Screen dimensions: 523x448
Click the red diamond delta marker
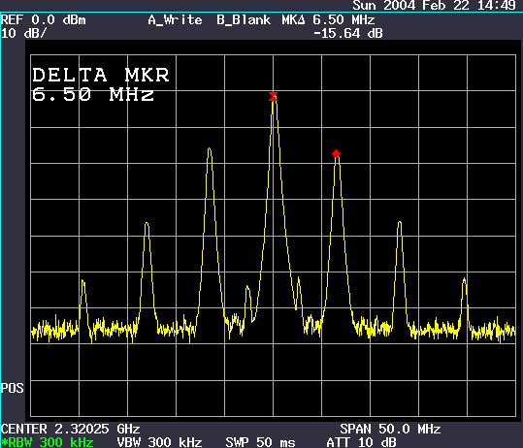click(336, 153)
